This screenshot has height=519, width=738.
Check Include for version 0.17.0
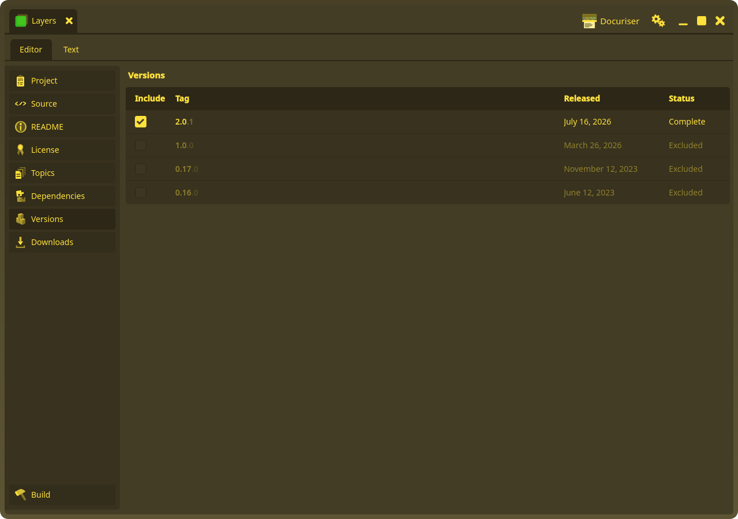(141, 169)
